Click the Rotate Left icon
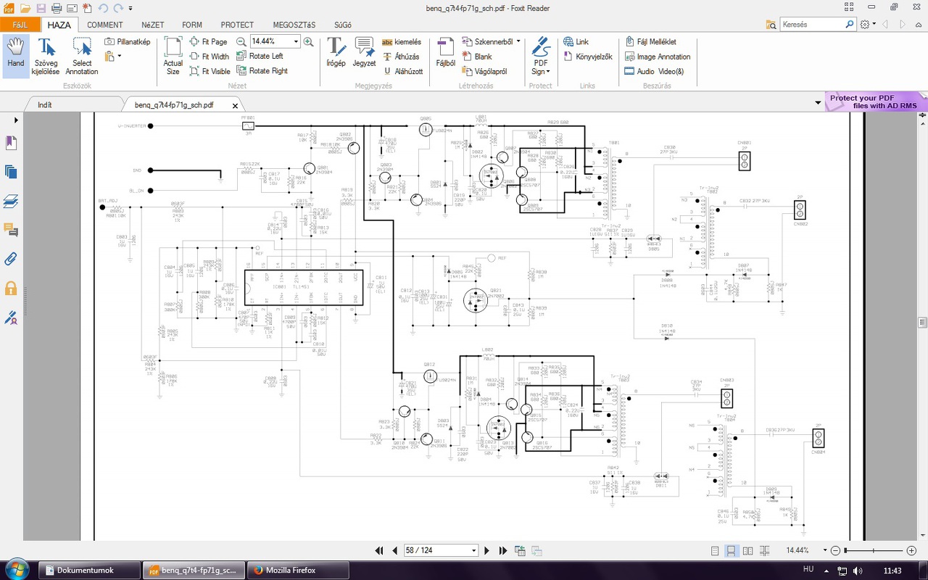 [x=242, y=56]
